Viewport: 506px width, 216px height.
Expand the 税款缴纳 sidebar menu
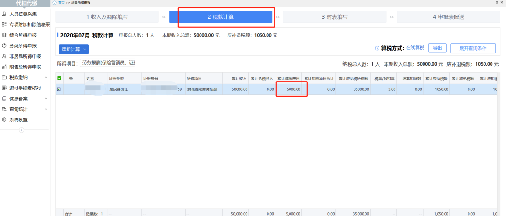click(45, 77)
